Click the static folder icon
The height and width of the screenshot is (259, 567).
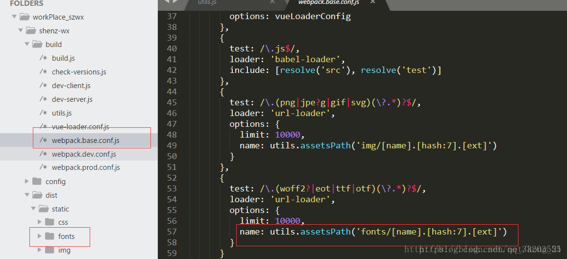coord(44,209)
